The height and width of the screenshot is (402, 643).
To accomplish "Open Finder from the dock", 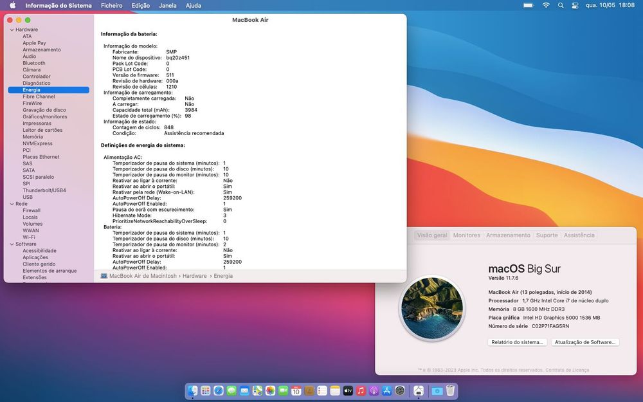I will coord(192,391).
